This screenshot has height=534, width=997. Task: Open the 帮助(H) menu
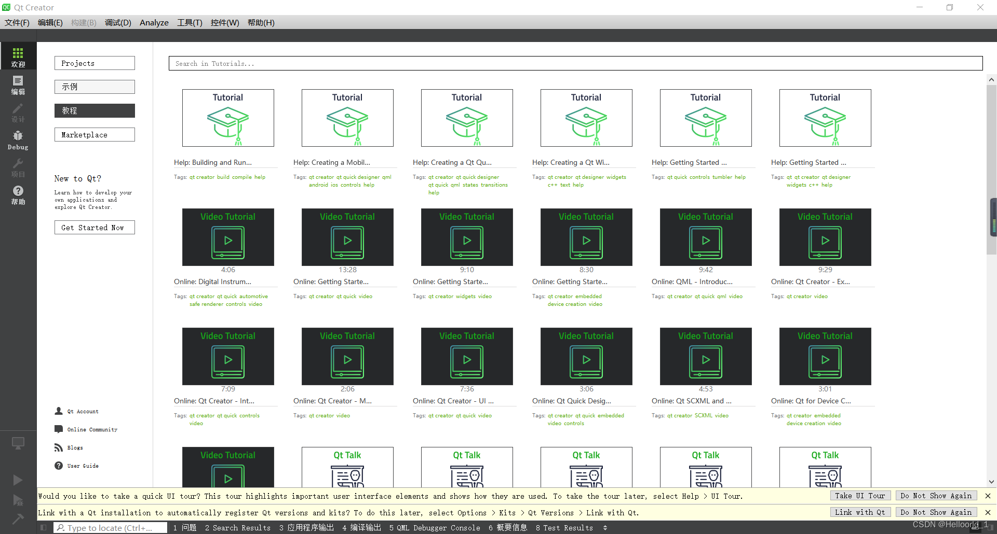261,22
